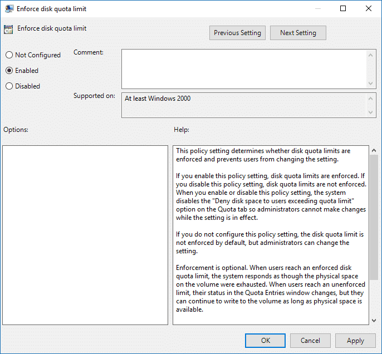382x354 pixels.
Task: Click the empty Options pane
Action: click(x=85, y=235)
